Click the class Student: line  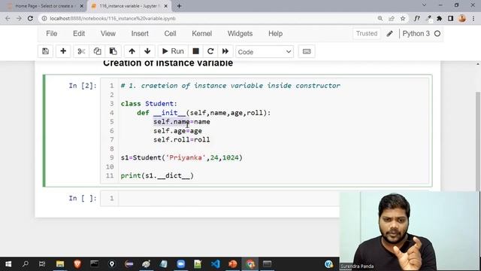149,104
